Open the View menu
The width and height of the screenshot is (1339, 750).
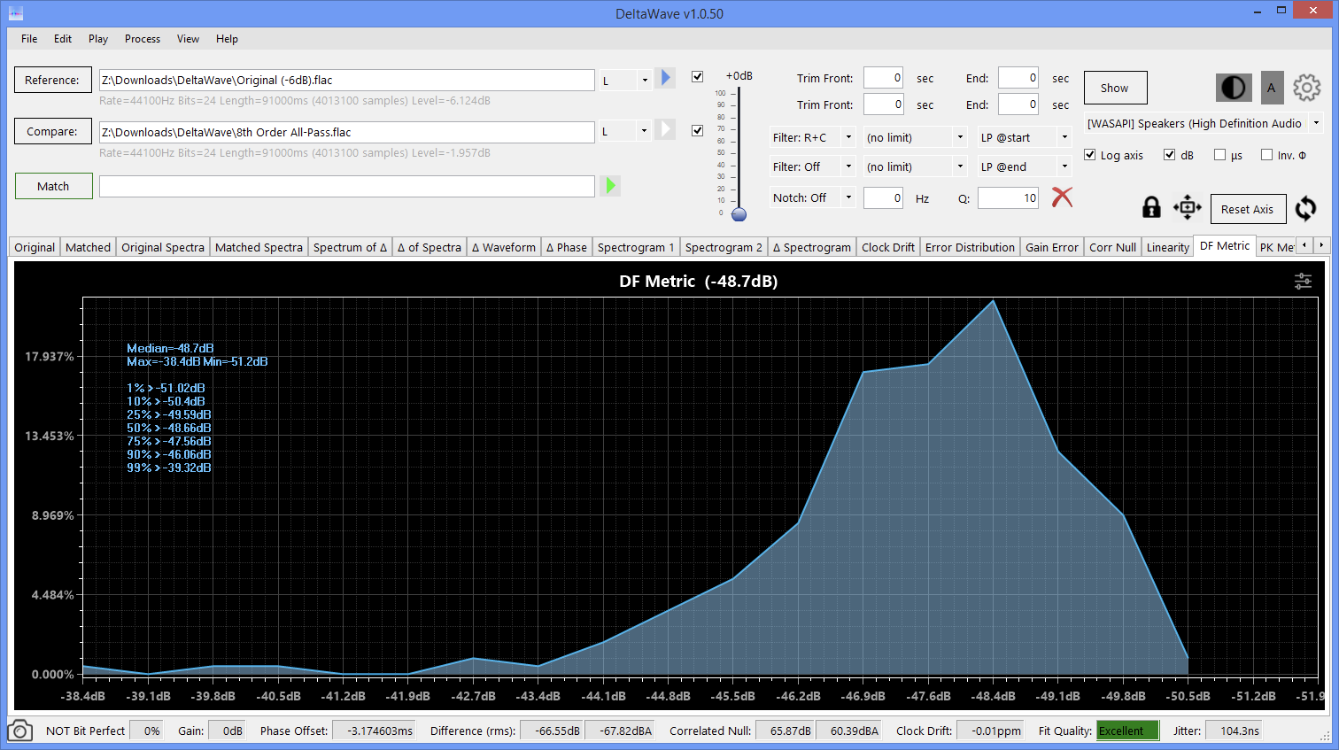pos(188,39)
